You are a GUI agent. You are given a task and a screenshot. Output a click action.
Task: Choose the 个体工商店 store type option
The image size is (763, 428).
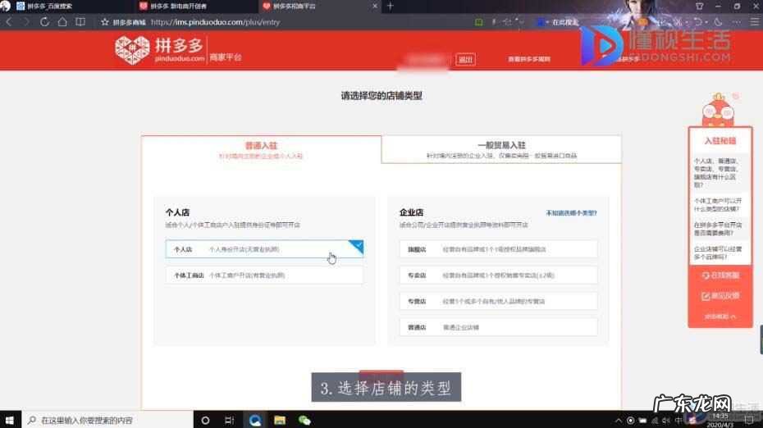pyautogui.click(x=264, y=275)
